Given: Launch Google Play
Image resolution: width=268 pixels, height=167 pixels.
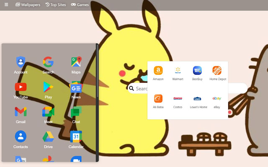Looking at the screenshot, I should [x=48, y=90].
